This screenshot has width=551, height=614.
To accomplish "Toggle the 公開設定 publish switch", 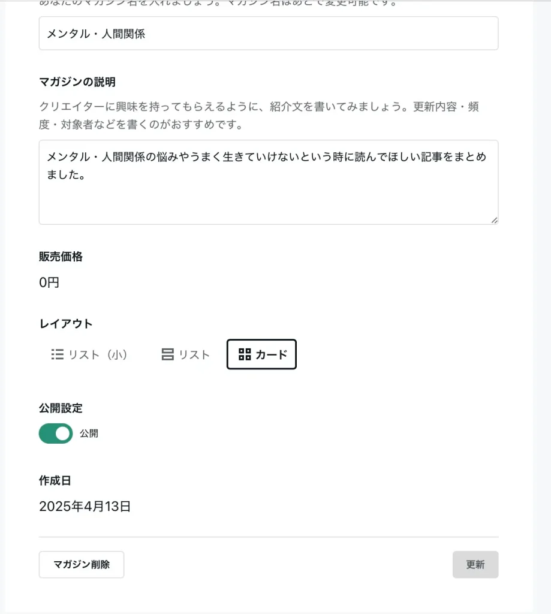I will pos(56,434).
